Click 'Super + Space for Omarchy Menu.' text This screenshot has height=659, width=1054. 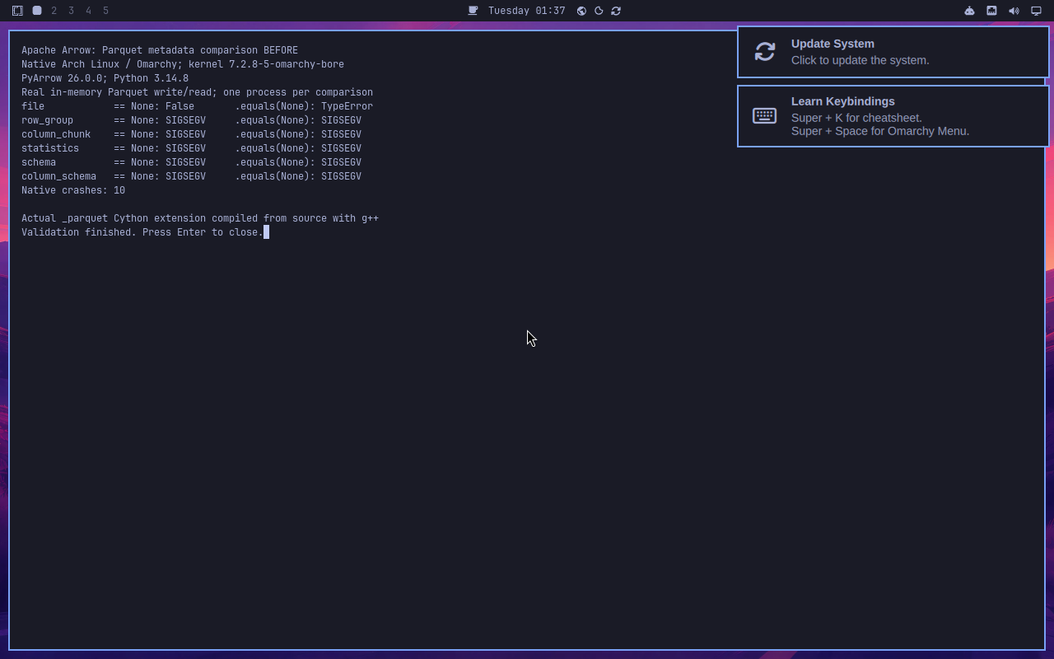coord(880,131)
